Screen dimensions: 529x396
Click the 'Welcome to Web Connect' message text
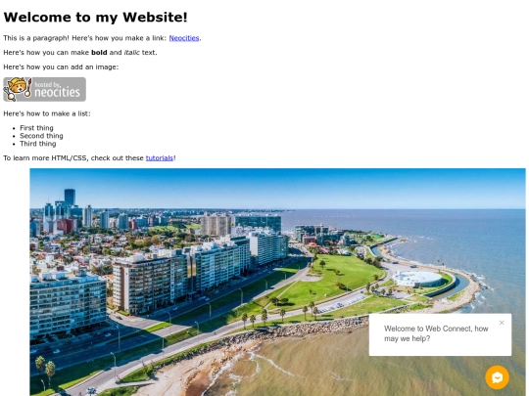[436, 333]
